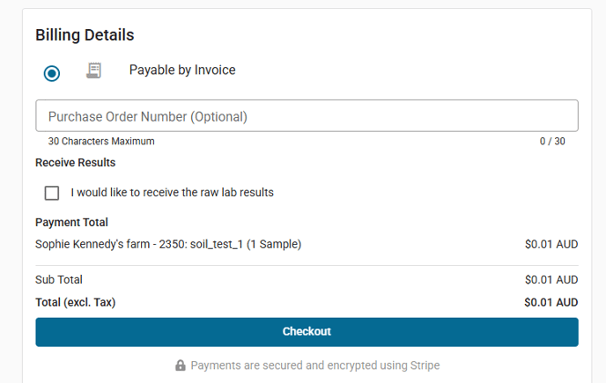Click the Total (excl. Tax) label
The image size is (606, 383).
click(x=75, y=302)
